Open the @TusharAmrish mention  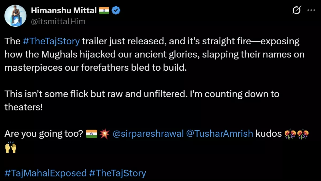219,133
